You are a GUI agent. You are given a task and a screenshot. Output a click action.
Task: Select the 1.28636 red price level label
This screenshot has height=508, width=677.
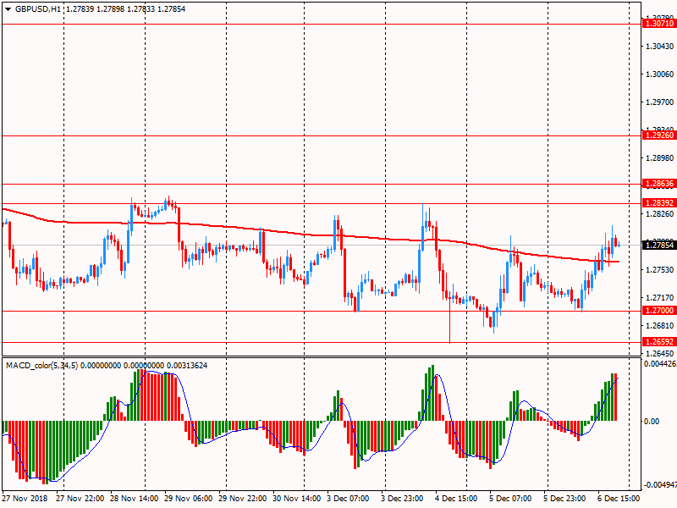(659, 184)
